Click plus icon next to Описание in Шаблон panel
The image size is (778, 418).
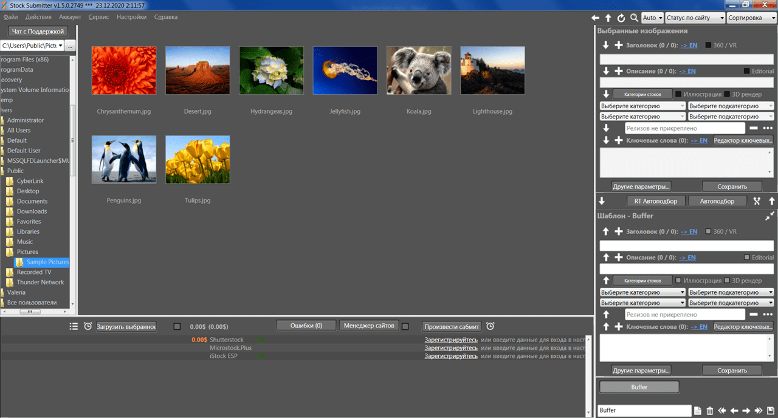tap(619, 258)
